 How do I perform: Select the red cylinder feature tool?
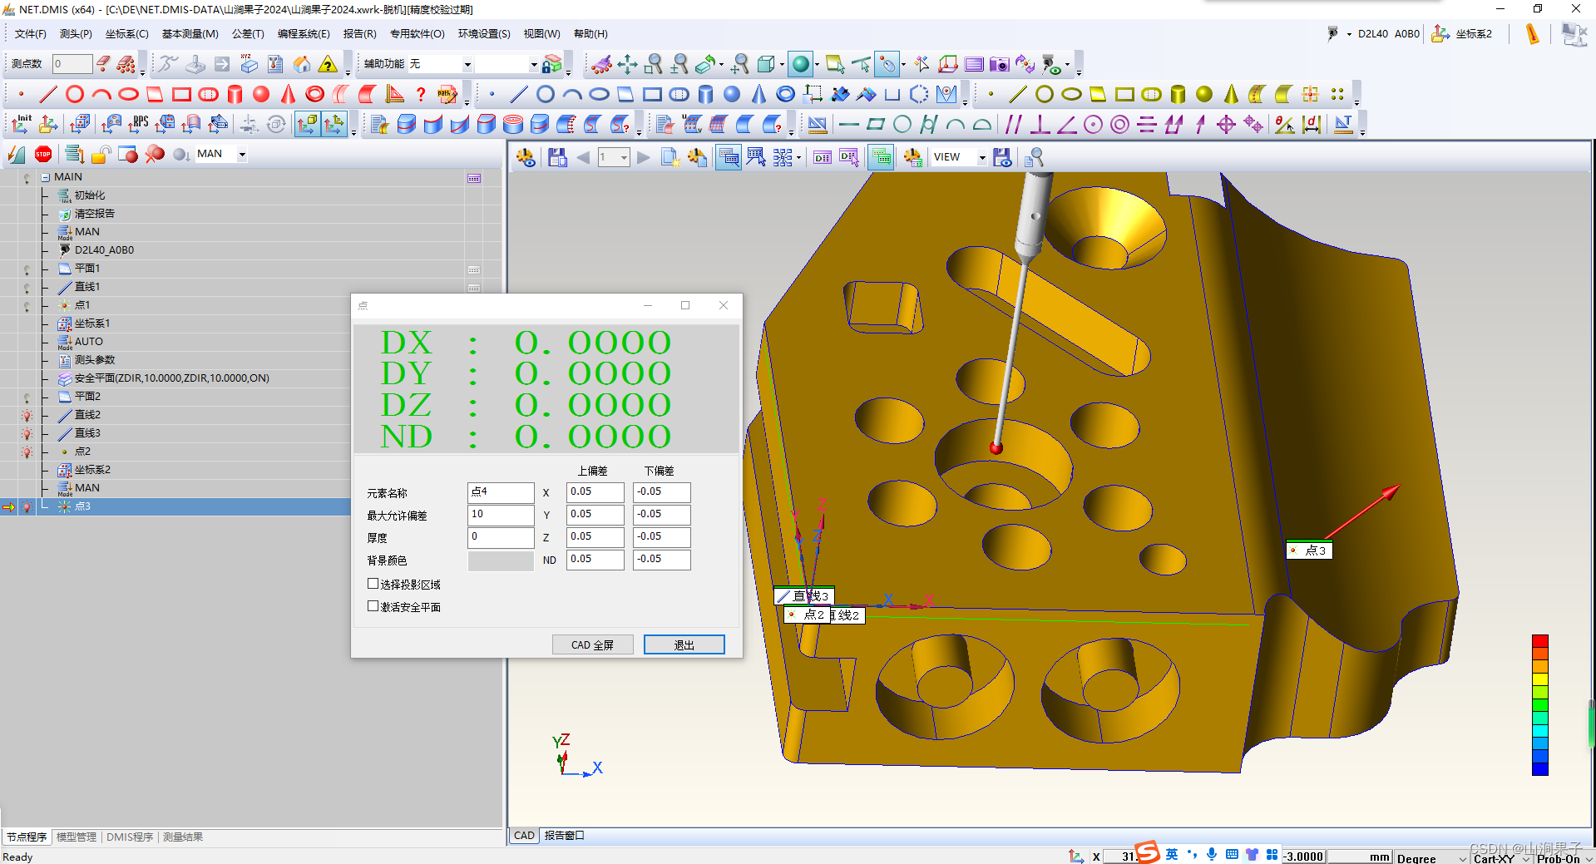click(235, 94)
